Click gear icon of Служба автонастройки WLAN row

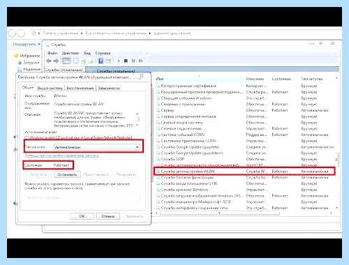[158, 172]
